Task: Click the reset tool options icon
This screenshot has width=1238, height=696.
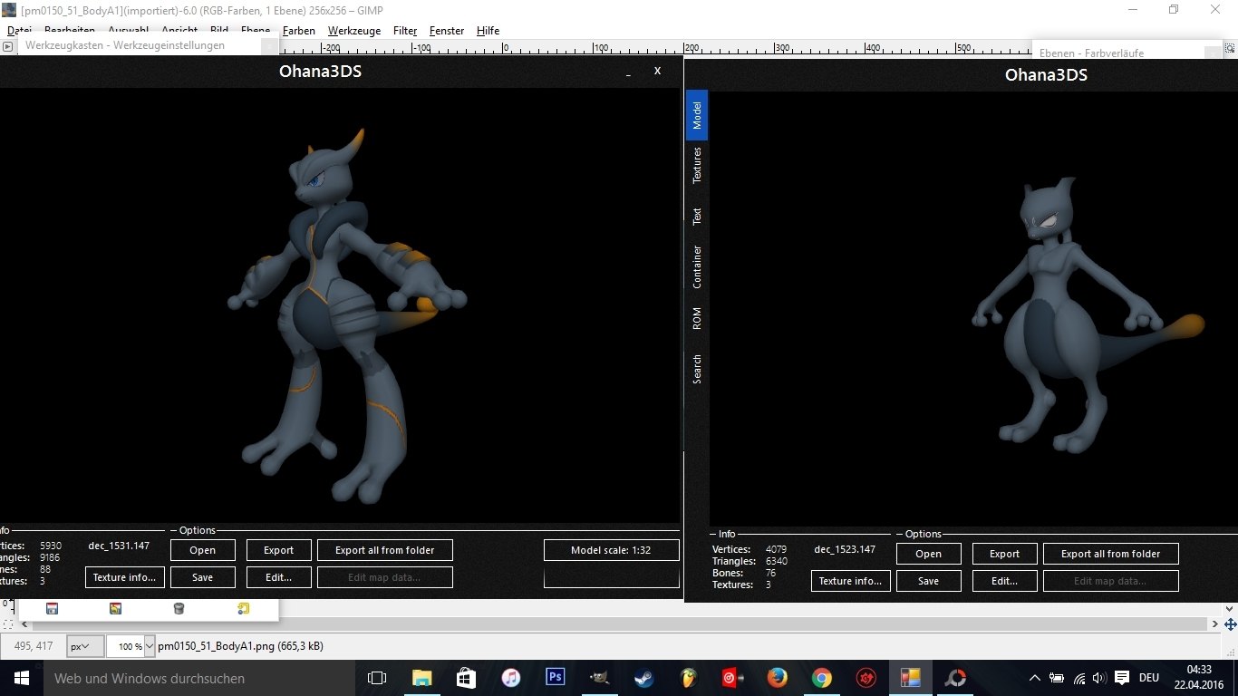Action: tap(243, 609)
